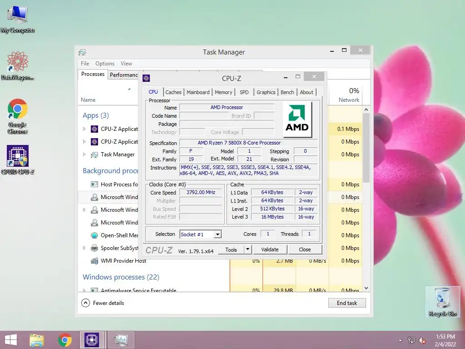Open the View menu in Task Manager
465x349 pixels.
point(126,64)
